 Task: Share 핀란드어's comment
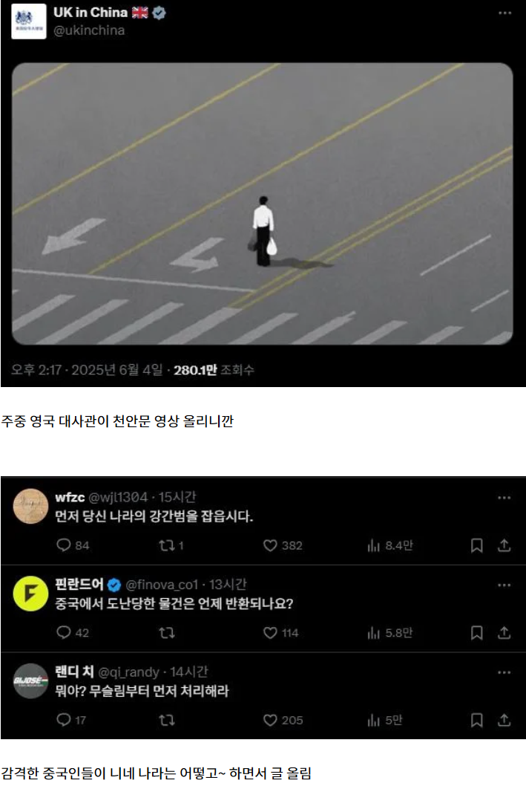(x=504, y=632)
